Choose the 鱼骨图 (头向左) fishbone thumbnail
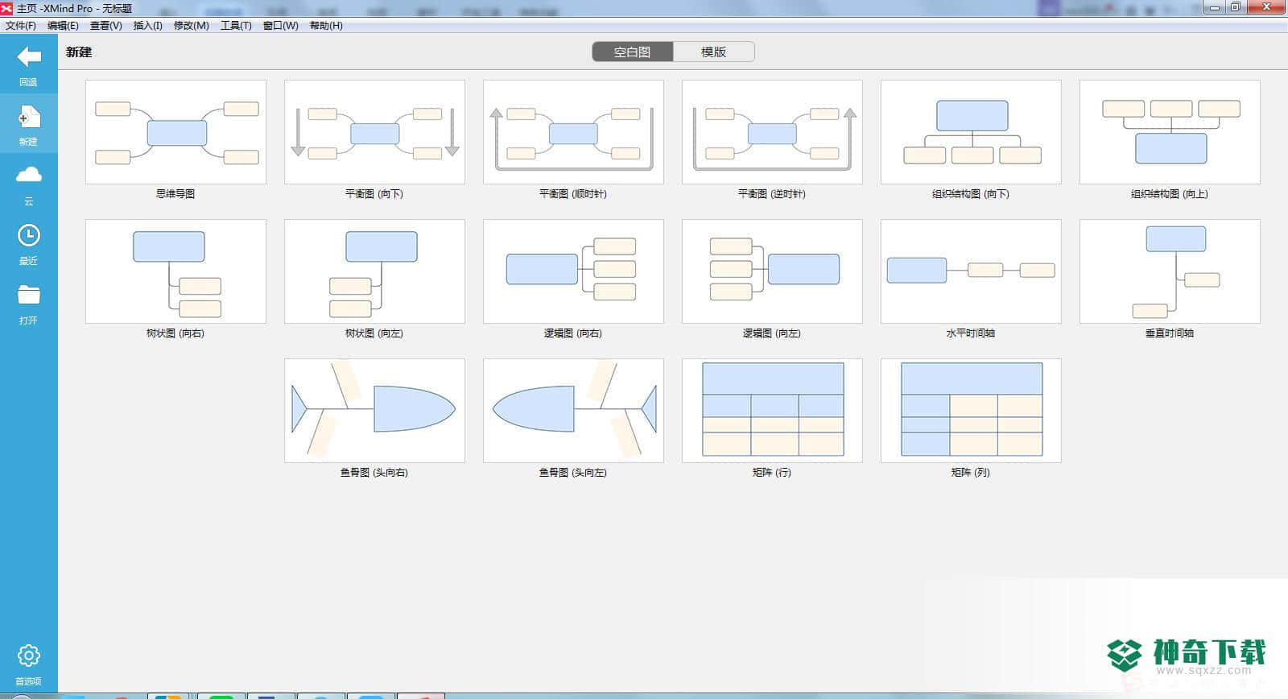1288x699 pixels. coord(573,411)
